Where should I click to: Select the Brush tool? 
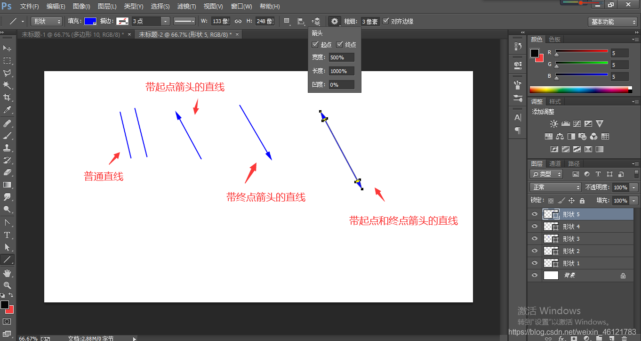tap(8, 136)
